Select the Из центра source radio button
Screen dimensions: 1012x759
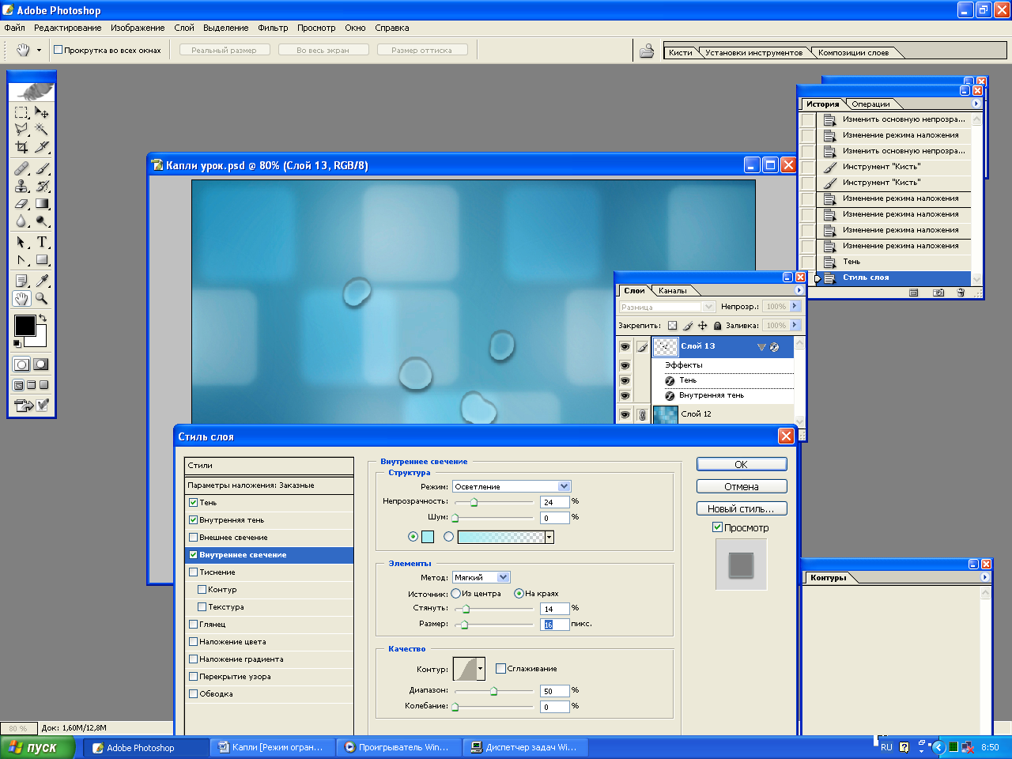(x=456, y=594)
